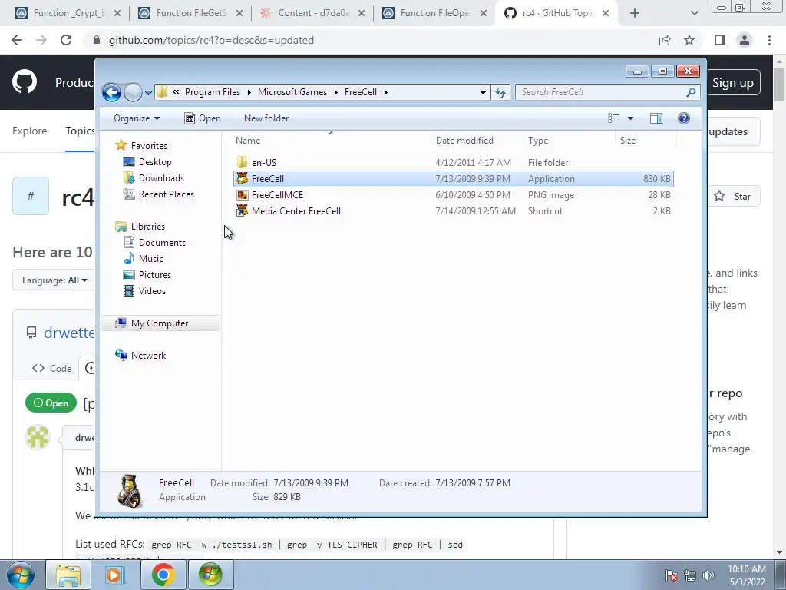Screen dimensions: 786x590
Task: Bookmark this page with star icon
Action: tap(689, 40)
